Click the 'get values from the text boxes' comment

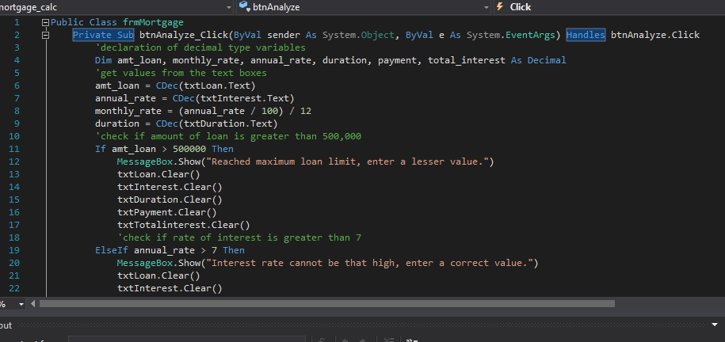(181, 73)
